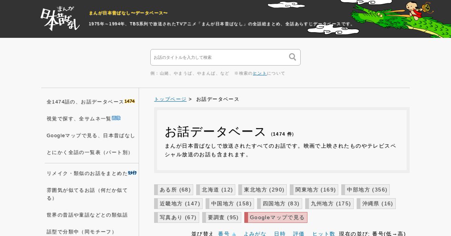This screenshot has height=236, width=451.
Task: Filter by 九州地方 (175)
Action: (x=329, y=203)
